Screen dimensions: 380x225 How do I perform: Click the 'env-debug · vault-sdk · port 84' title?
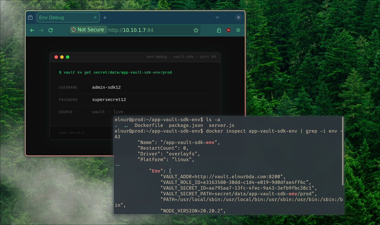click(181, 57)
